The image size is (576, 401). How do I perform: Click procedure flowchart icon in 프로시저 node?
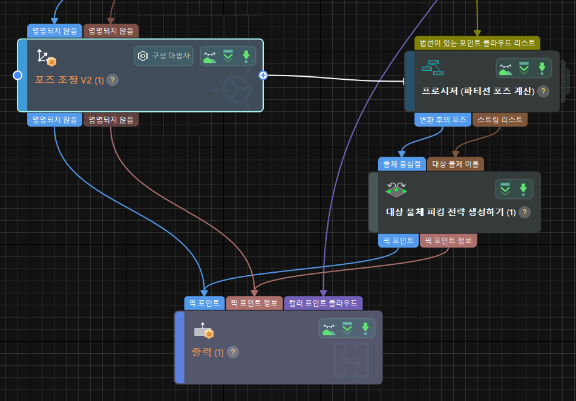[x=433, y=68]
